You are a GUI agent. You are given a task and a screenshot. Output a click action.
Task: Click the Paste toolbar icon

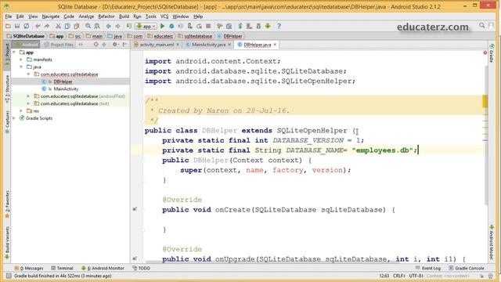[77, 26]
